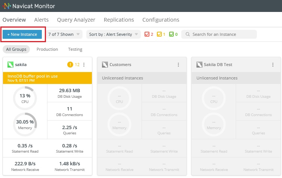Click the sakila 30.05 % Memory gauge

tap(25, 124)
